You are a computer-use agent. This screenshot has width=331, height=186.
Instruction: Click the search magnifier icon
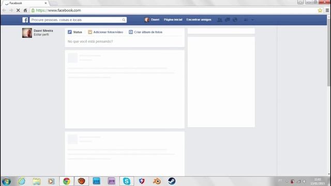[x=124, y=20]
